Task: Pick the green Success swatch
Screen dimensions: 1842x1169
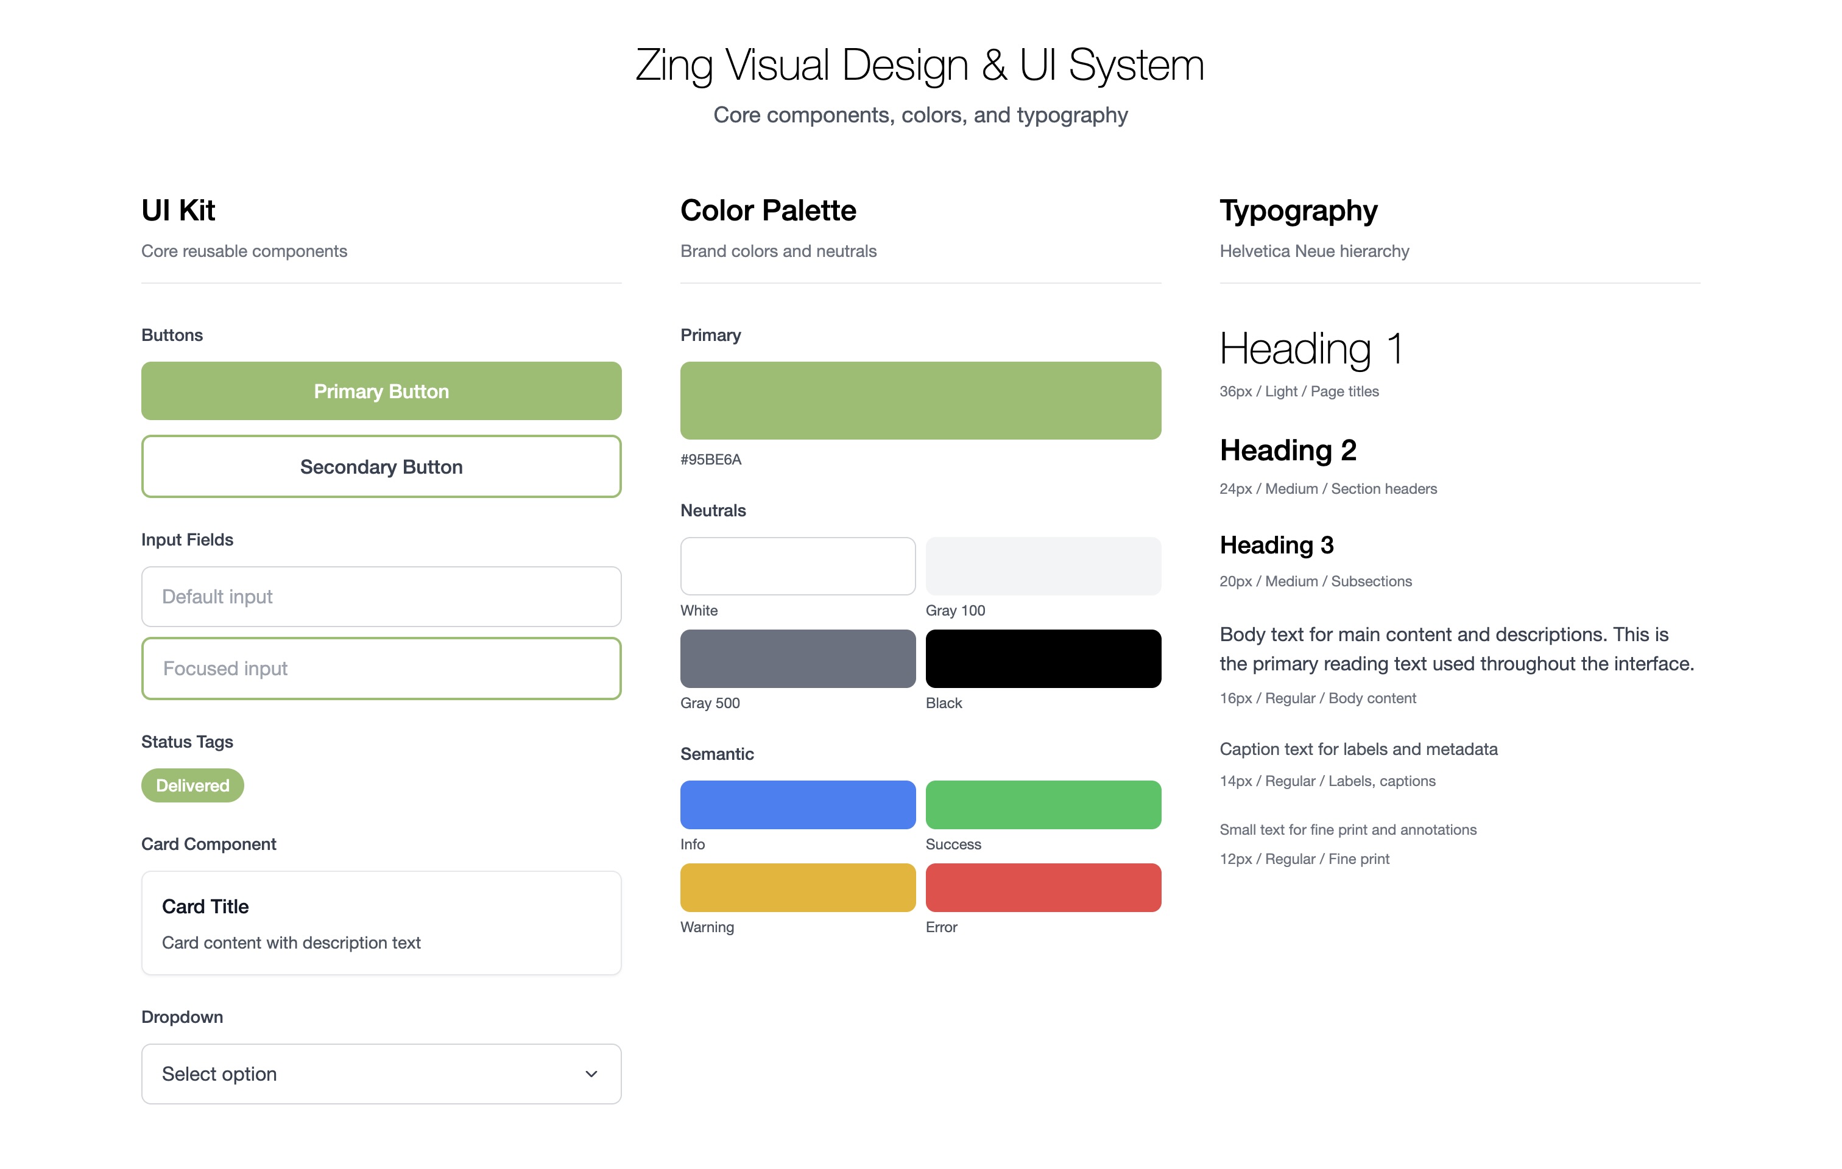Action: (x=1043, y=804)
